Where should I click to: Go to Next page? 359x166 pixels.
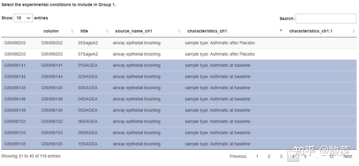click(x=348, y=156)
